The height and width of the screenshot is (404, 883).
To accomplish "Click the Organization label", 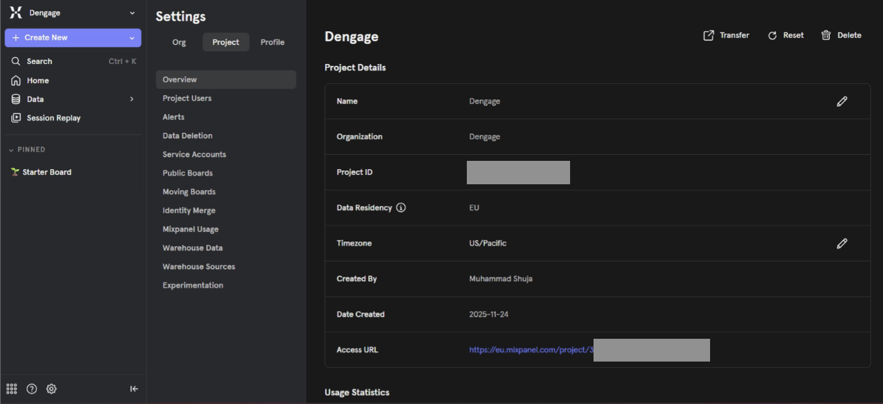I will pos(360,137).
